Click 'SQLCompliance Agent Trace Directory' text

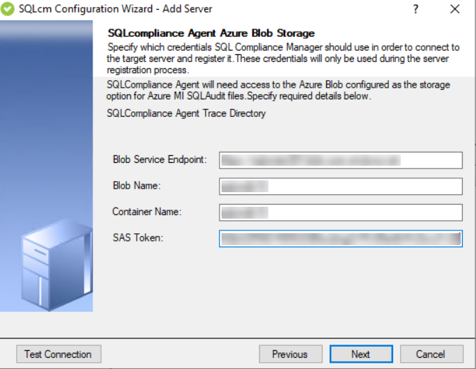187,113
